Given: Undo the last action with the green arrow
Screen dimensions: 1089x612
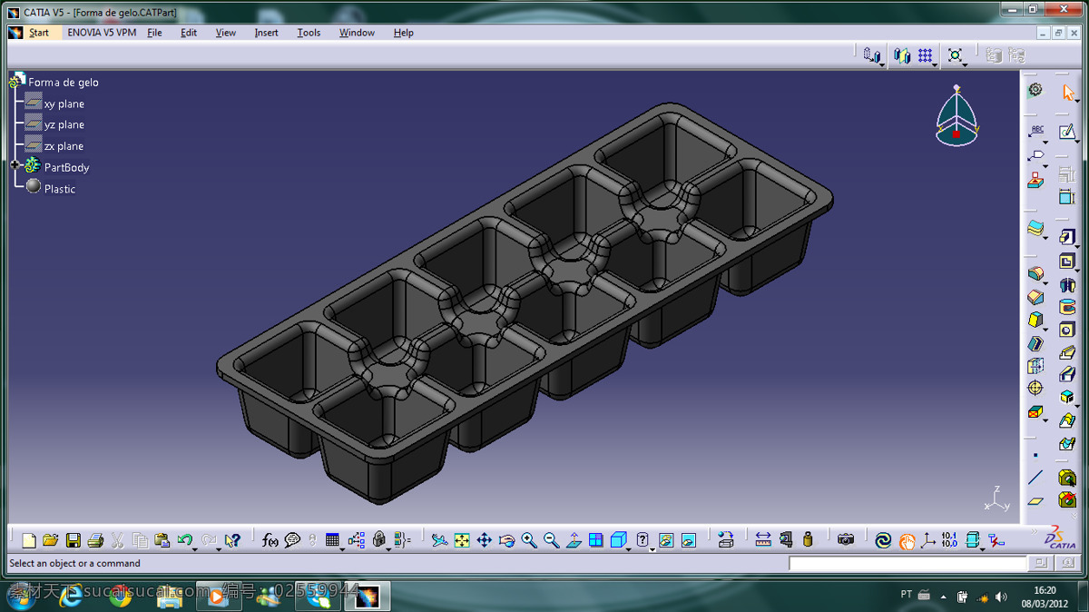Looking at the screenshot, I should point(184,540).
